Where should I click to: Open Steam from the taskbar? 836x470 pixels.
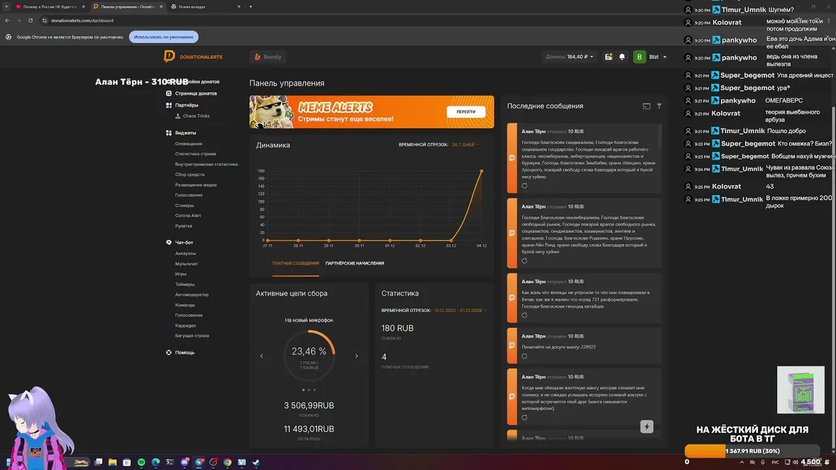[255, 462]
